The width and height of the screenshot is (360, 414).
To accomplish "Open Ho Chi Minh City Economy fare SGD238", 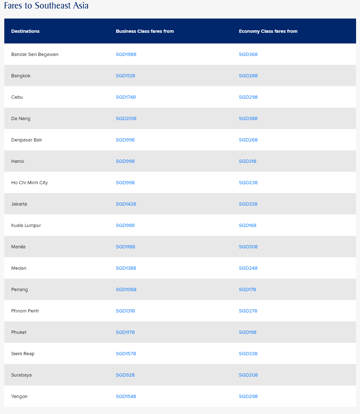I will pos(248,183).
